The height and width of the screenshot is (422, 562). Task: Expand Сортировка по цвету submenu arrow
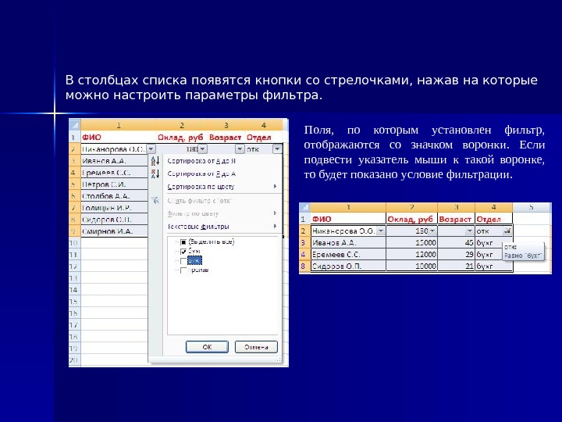275,187
